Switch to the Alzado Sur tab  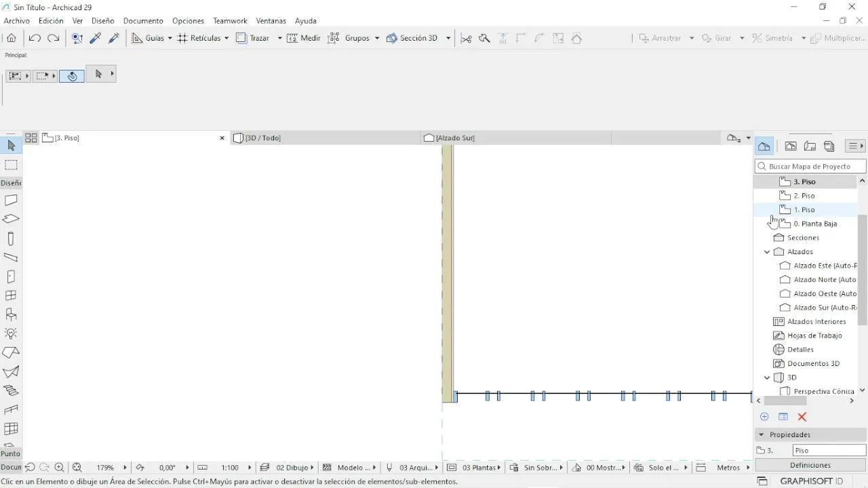pos(516,138)
